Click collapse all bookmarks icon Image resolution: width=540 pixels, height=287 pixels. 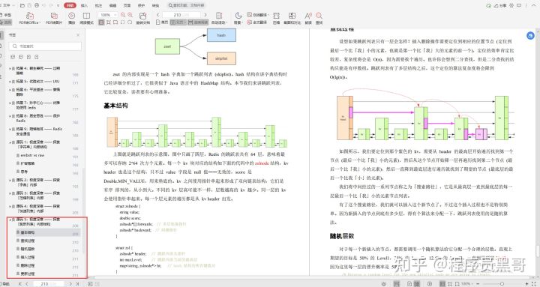click(21, 57)
